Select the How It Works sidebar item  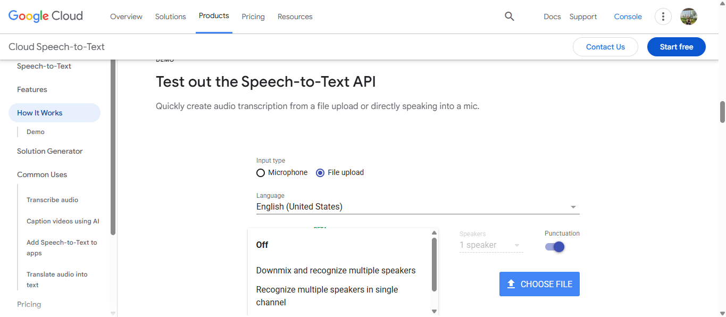[x=40, y=113]
